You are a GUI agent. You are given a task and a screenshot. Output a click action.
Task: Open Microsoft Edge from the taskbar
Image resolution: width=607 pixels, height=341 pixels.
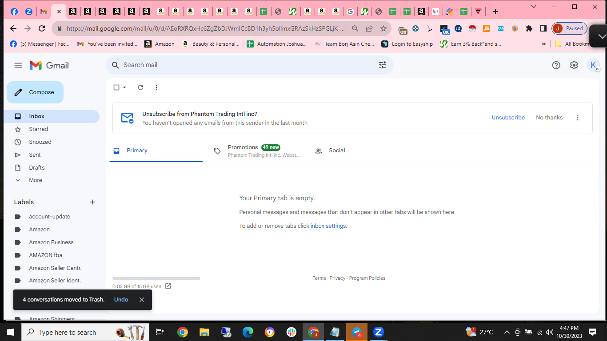click(x=248, y=332)
